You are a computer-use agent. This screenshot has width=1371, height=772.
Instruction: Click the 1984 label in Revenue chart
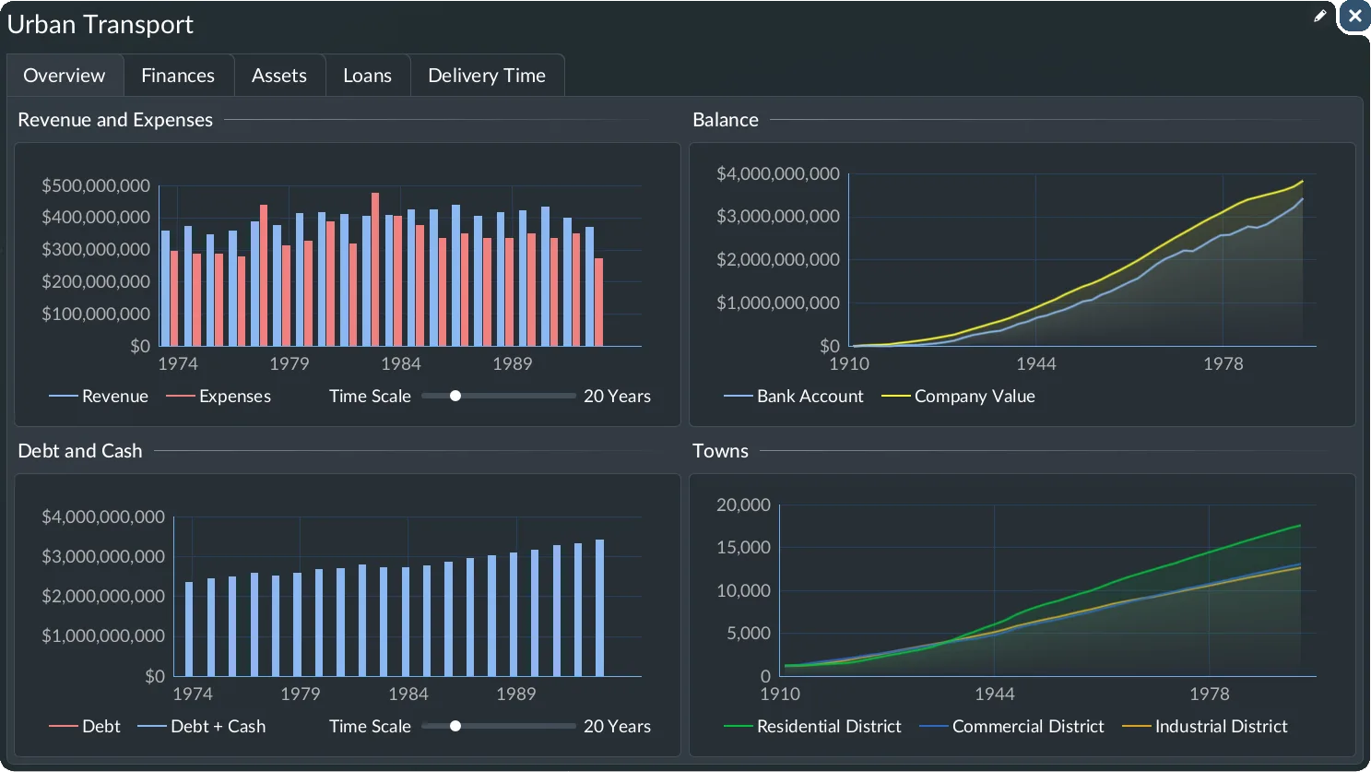point(401,363)
